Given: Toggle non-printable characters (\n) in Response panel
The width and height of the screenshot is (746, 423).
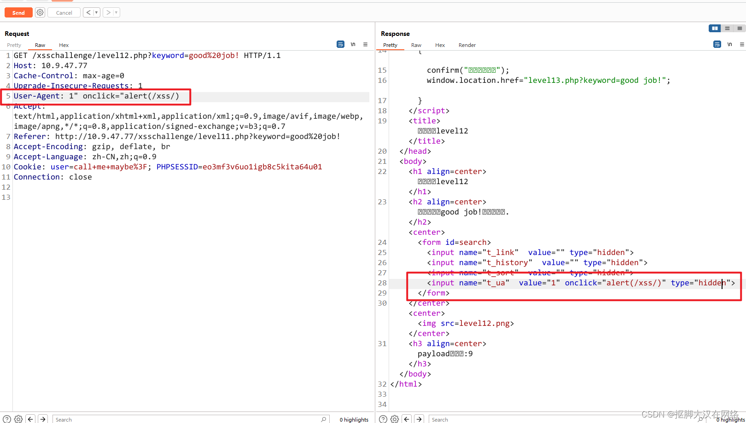Looking at the screenshot, I should pos(730,45).
